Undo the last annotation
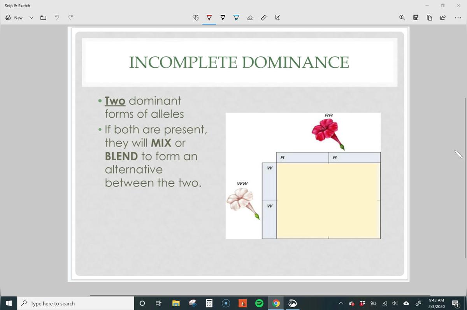This screenshot has width=467, height=310. (57, 18)
